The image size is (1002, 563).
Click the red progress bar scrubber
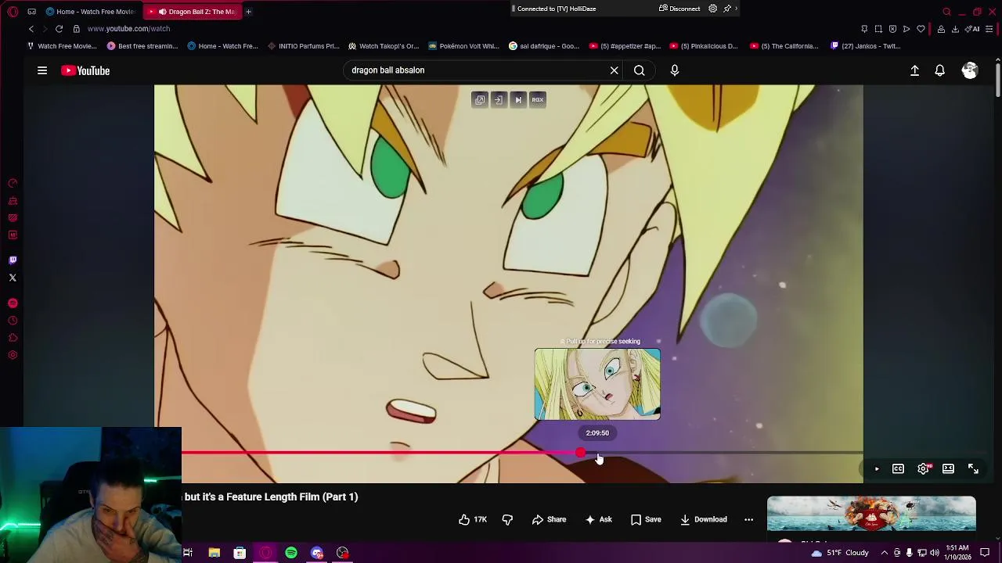580,453
